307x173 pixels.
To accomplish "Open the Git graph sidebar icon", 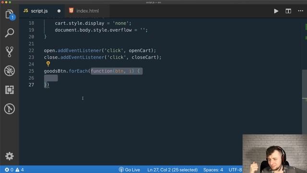I will tap(10, 109).
